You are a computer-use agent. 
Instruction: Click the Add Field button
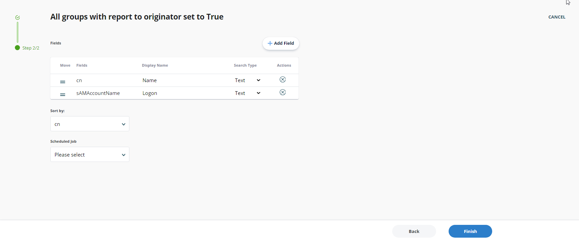pos(281,43)
